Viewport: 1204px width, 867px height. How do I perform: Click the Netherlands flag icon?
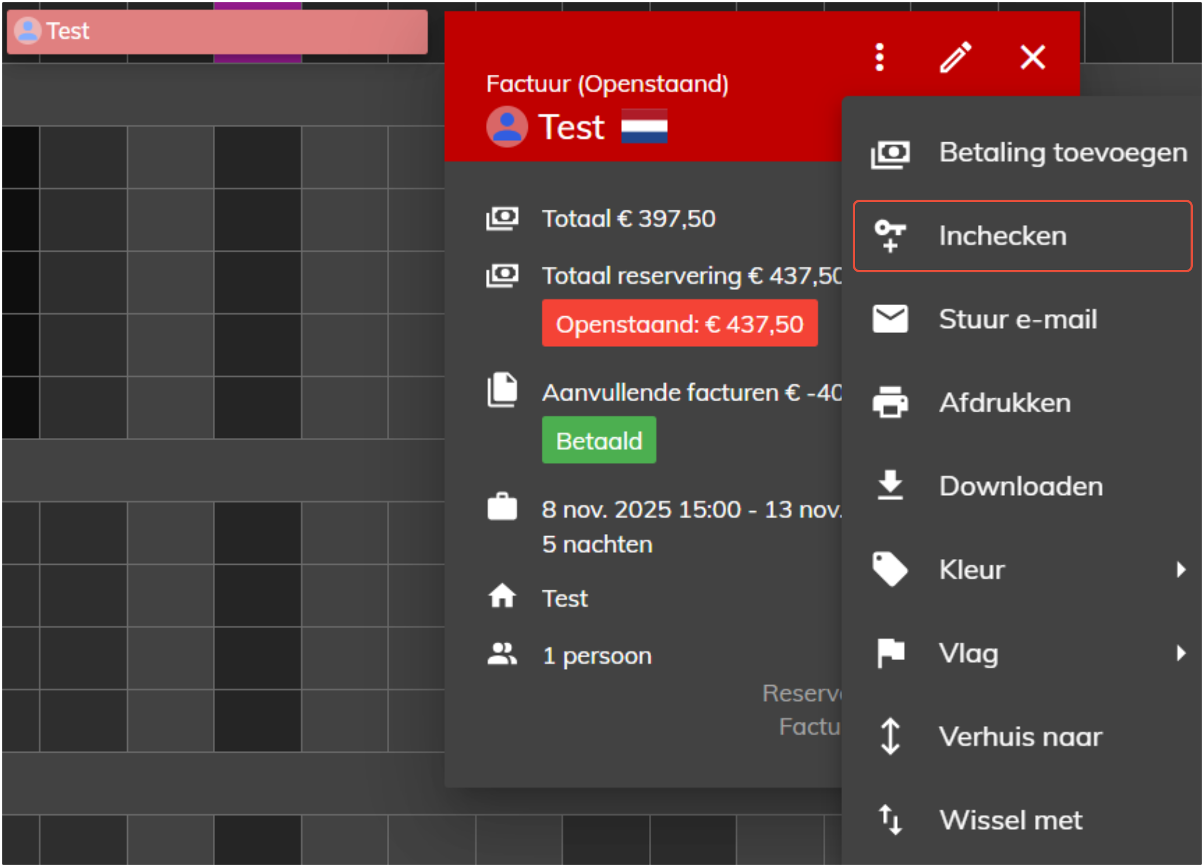pyautogui.click(x=644, y=126)
